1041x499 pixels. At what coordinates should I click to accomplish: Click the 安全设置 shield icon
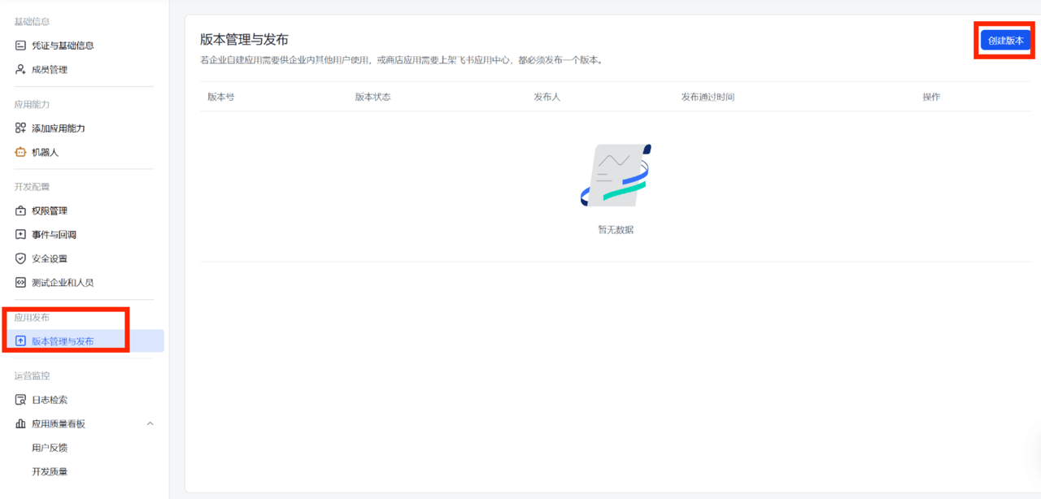(21, 258)
